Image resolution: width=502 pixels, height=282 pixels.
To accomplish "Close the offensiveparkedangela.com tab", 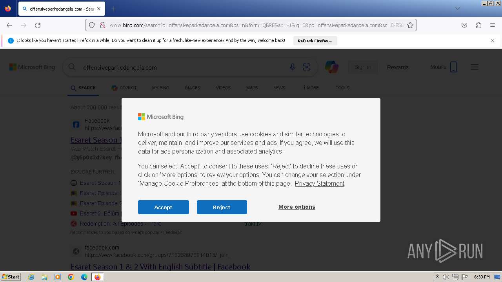I will pyautogui.click(x=99, y=9).
